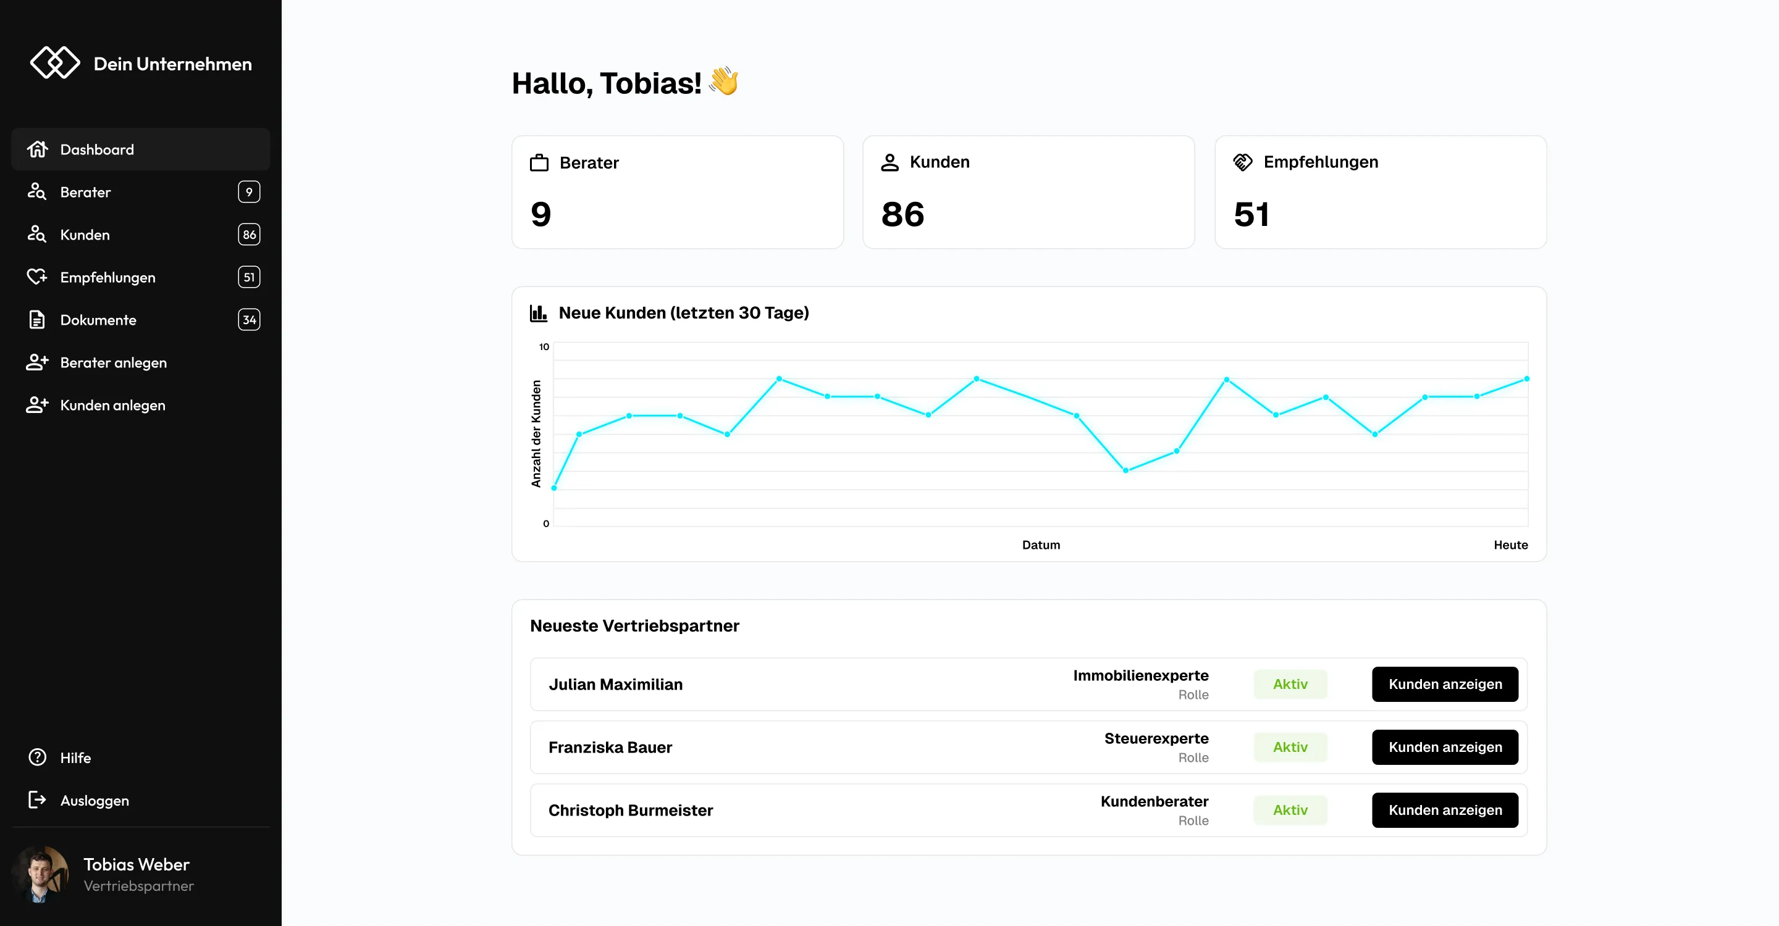Click Kunden anzeigen for Franziska Bauer
The height and width of the screenshot is (926, 1779).
pyautogui.click(x=1445, y=746)
